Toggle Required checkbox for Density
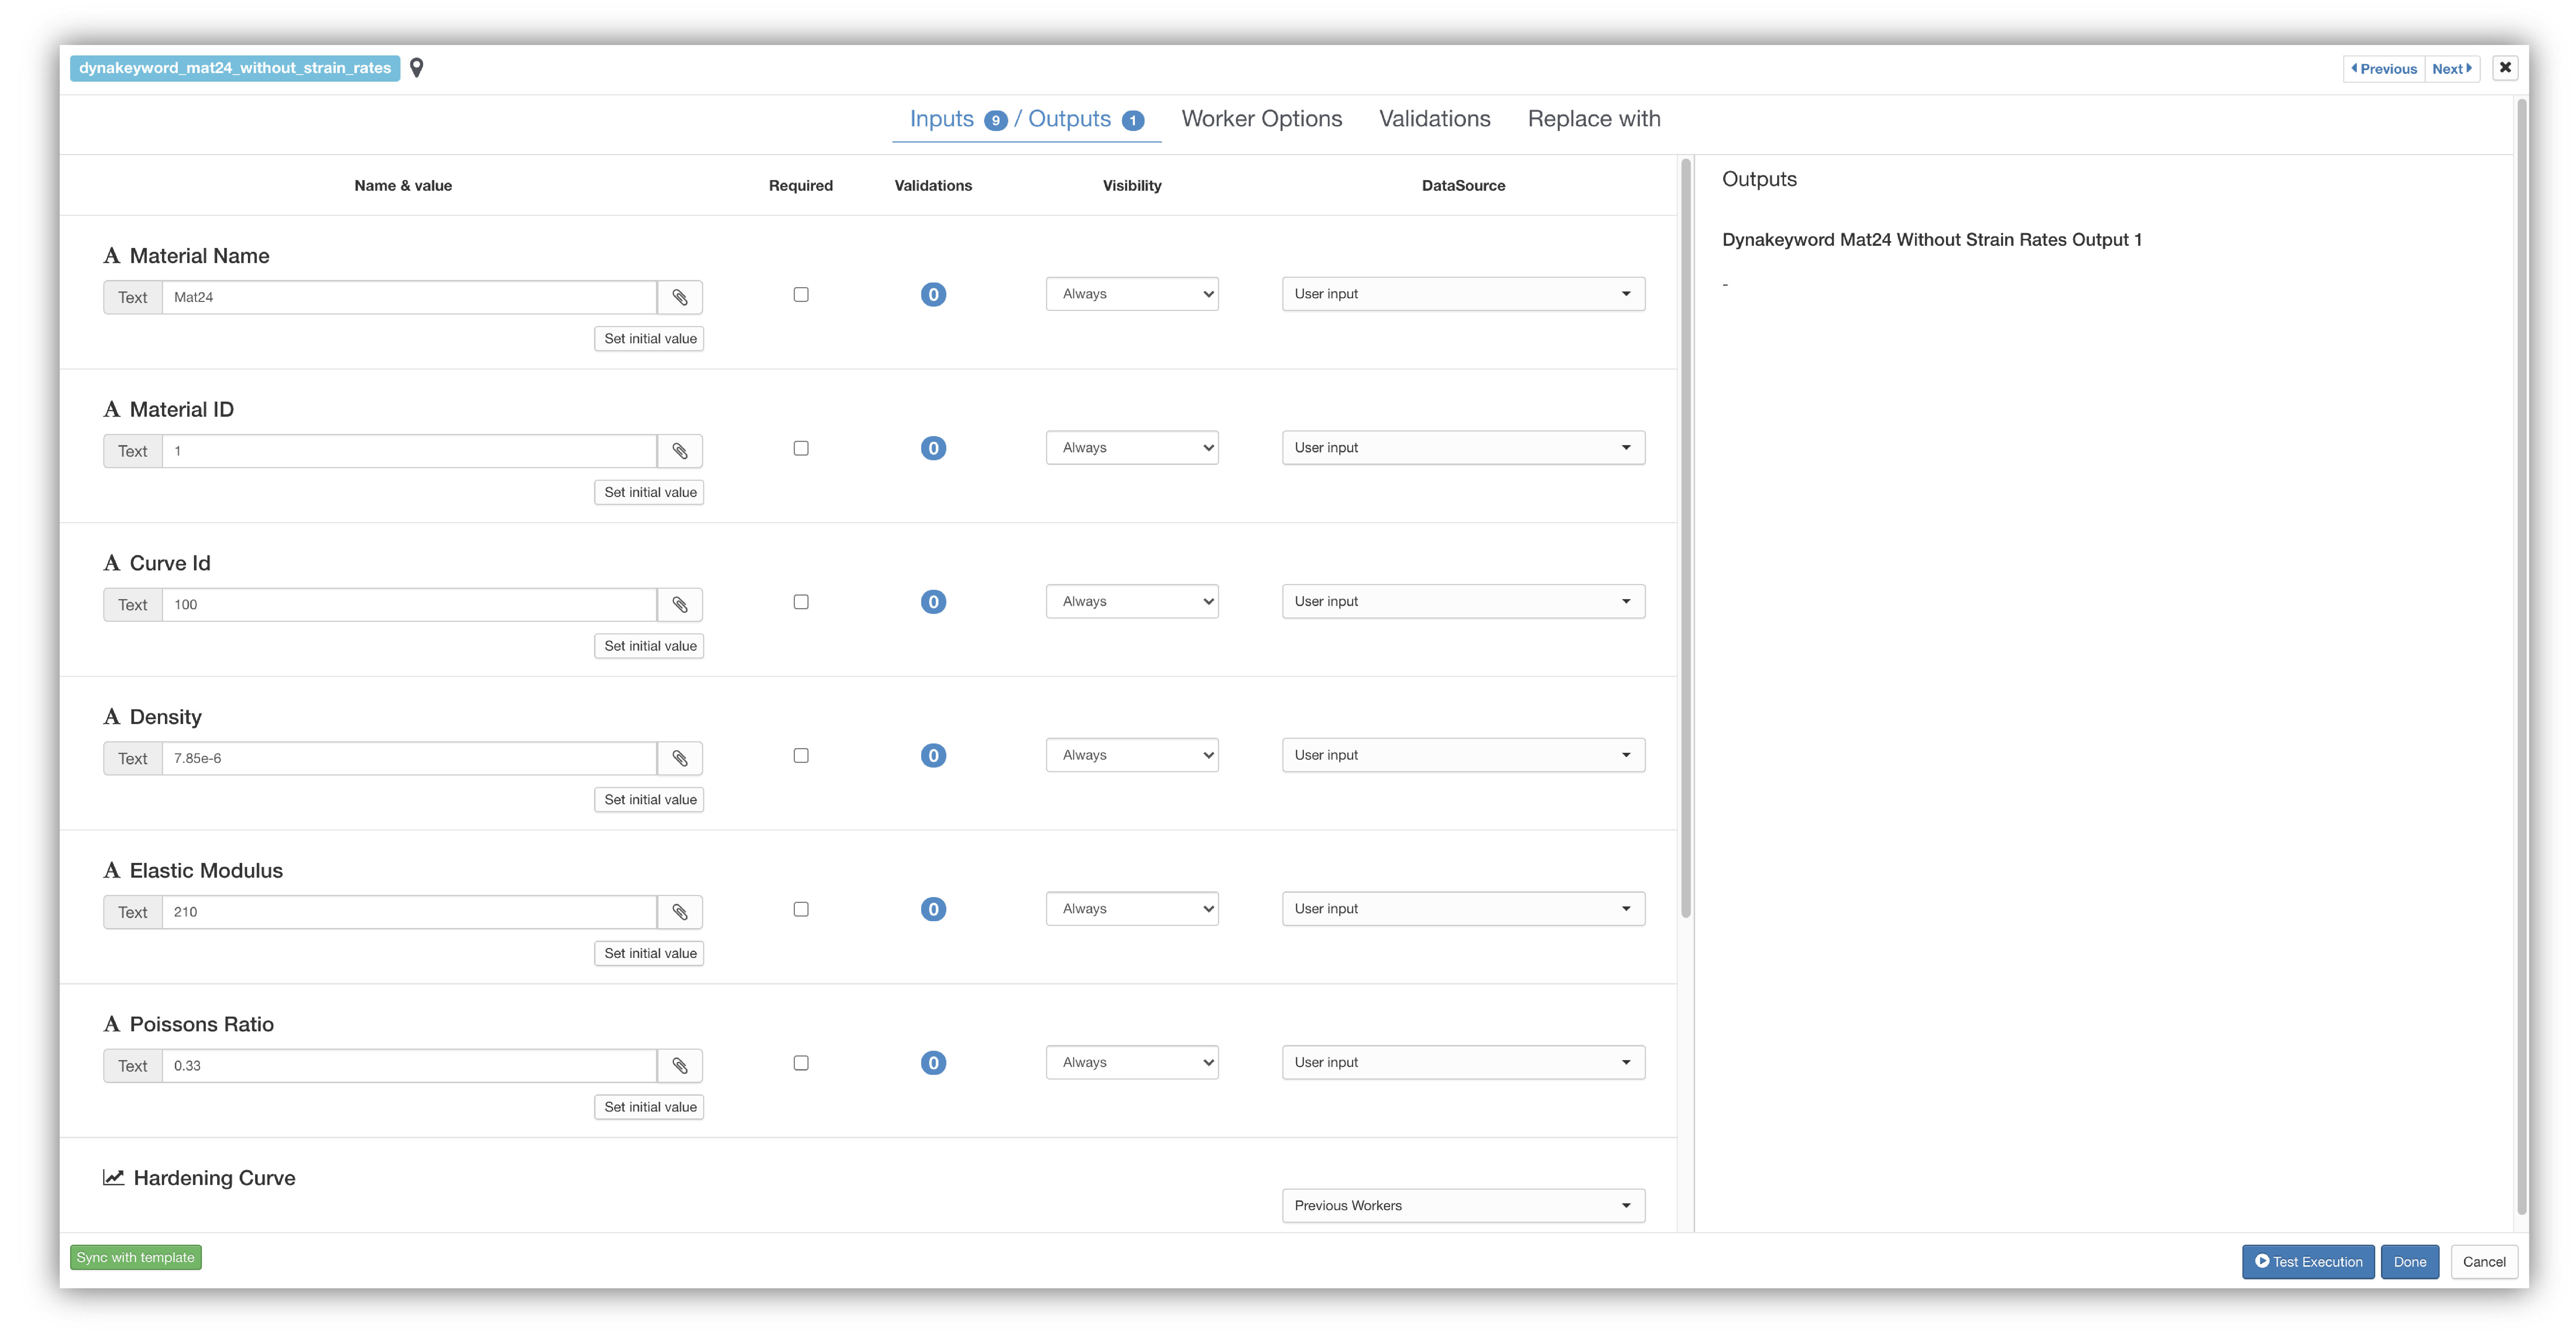This screenshot has width=2576, height=1330. [x=801, y=756]
